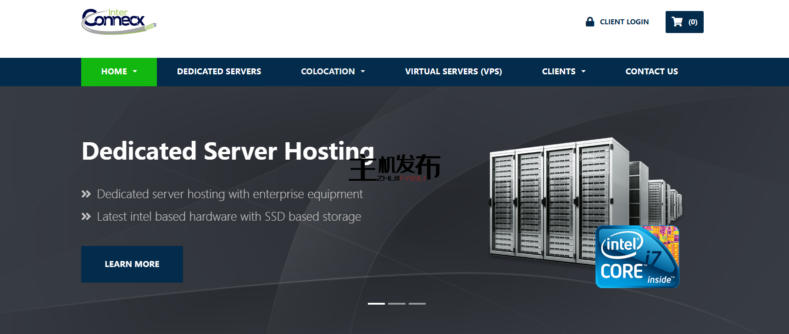789x334 pixels.
Task: Click the Client Login link
Action: pos(624,22)
